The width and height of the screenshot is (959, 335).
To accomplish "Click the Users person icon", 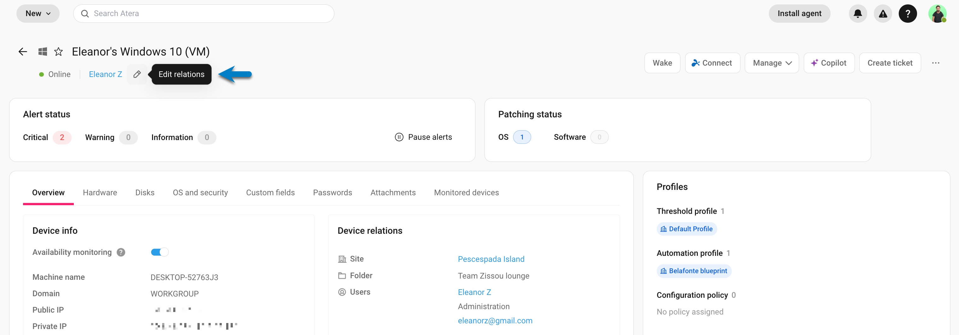I will pos(342,292).
